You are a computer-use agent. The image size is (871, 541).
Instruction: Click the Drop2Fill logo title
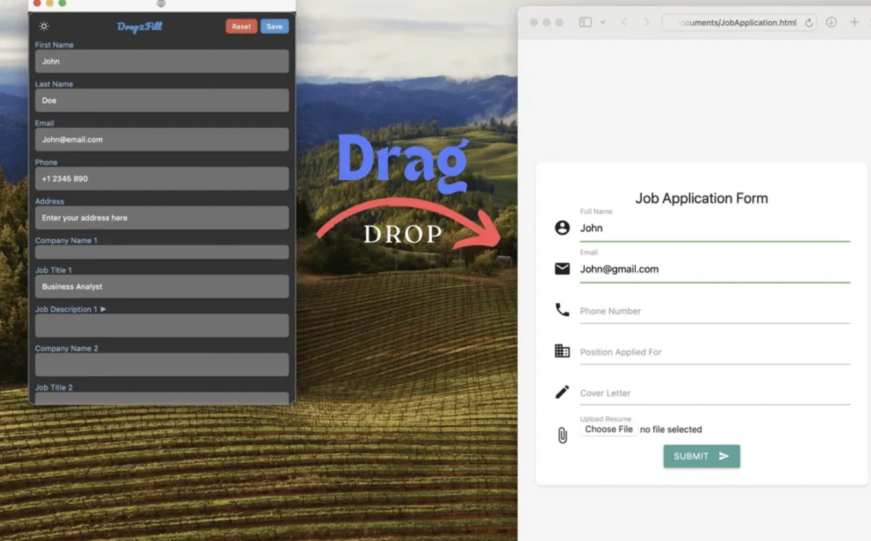pos(140,26)
